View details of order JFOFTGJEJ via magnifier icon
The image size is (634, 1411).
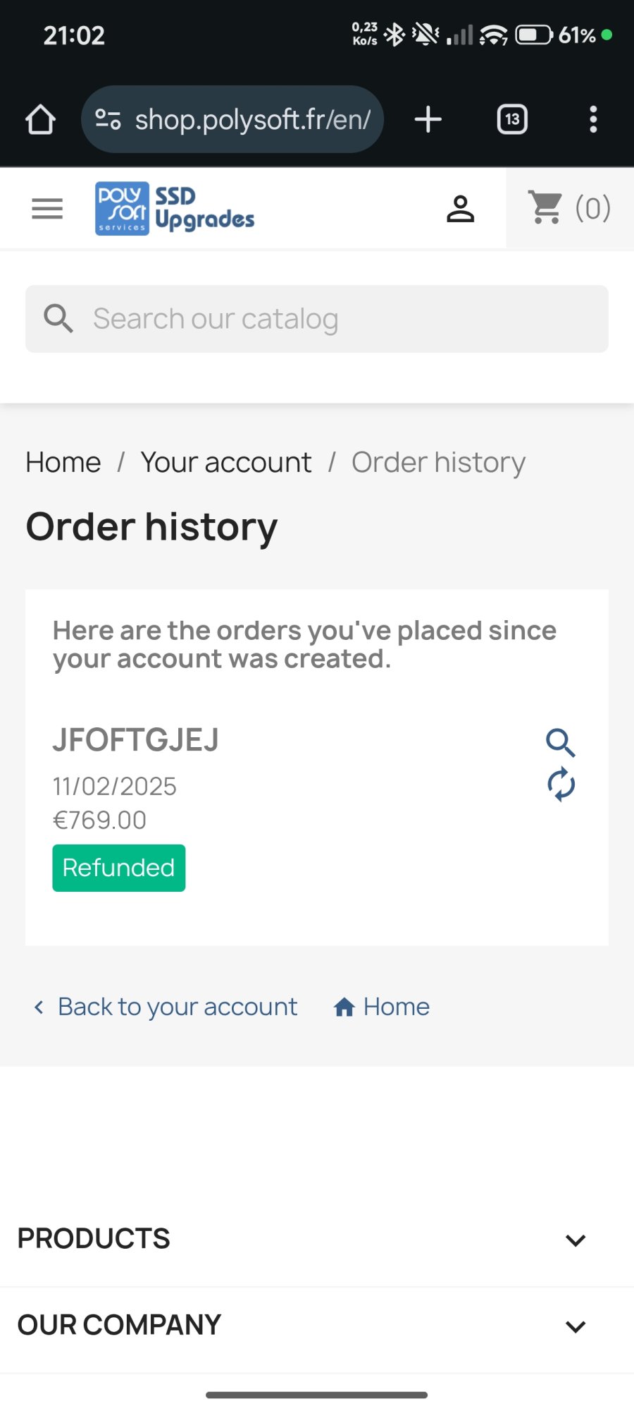[x=561, y=743]
